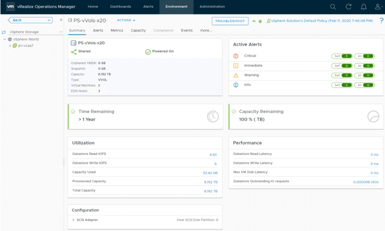Go to Home menu
Viewport: 385px width, 231px height.
[x=93, y=6]
